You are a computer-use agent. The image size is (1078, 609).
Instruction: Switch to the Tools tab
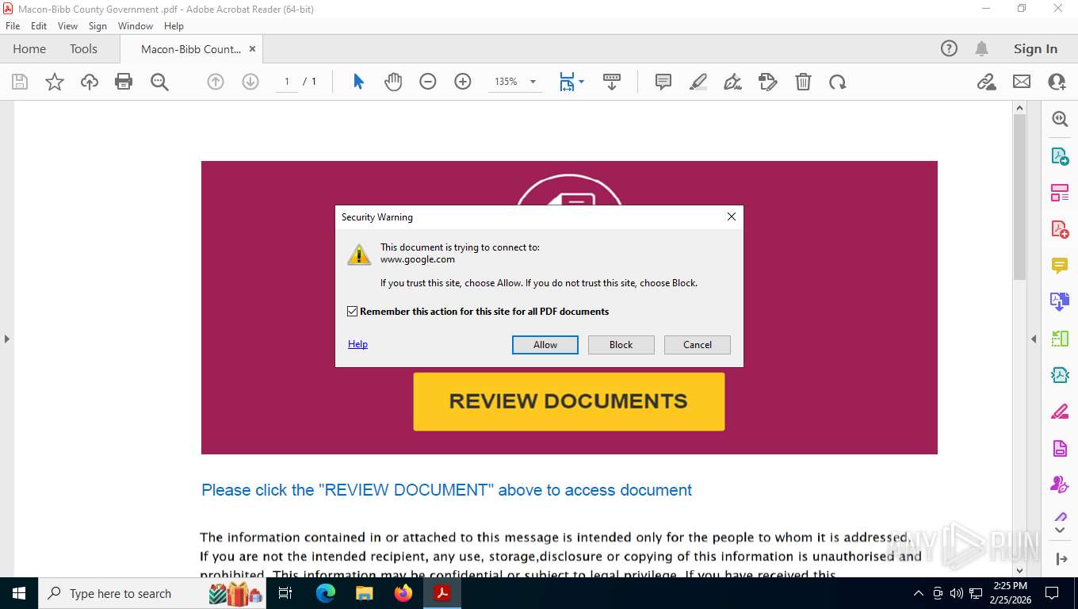pos(83,48)
